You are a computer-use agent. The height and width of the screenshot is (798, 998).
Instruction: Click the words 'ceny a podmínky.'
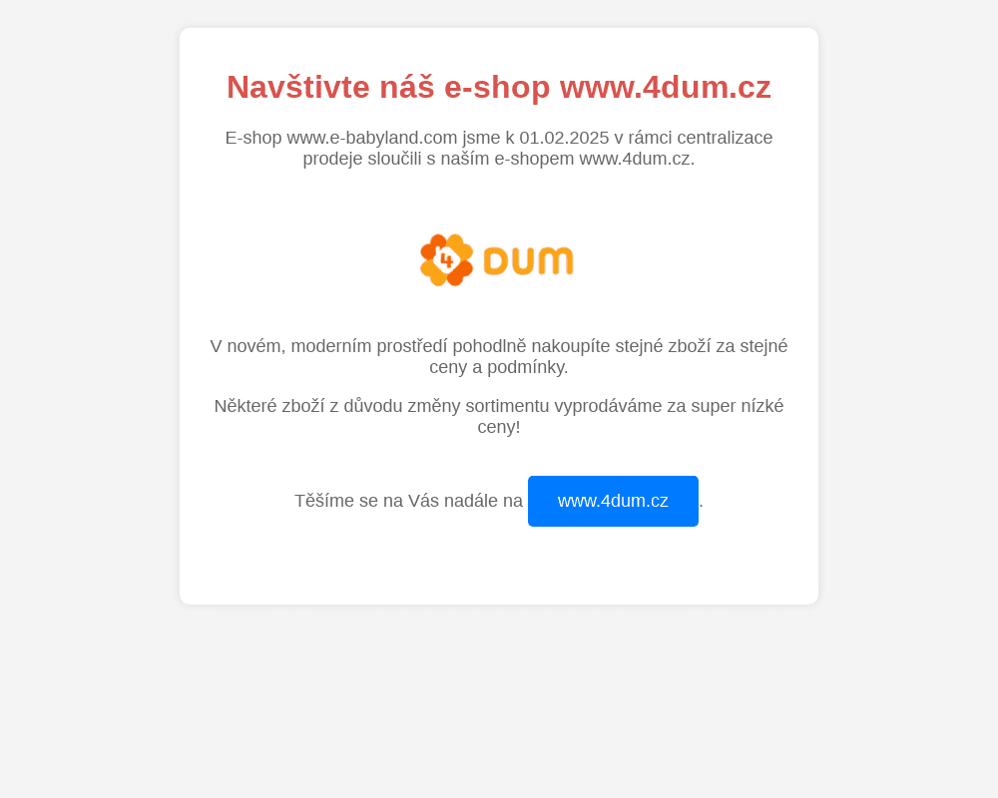499,367
